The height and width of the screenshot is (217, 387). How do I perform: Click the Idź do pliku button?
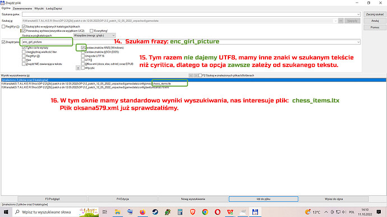[264, 199]
